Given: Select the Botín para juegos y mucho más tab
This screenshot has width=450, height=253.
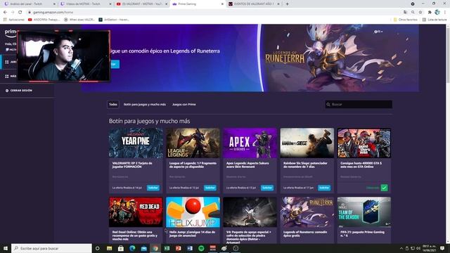Looking at the screenshot, I should tap(145, 105).
